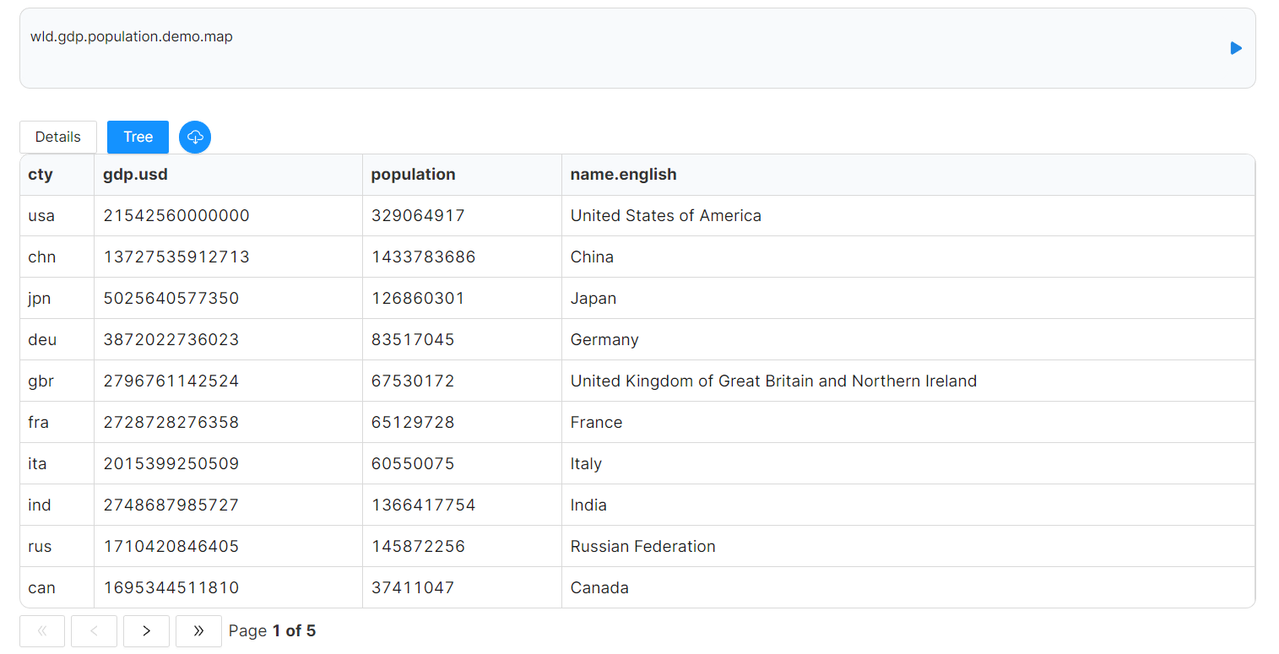Select the chn country code cell

coord(57,257)
